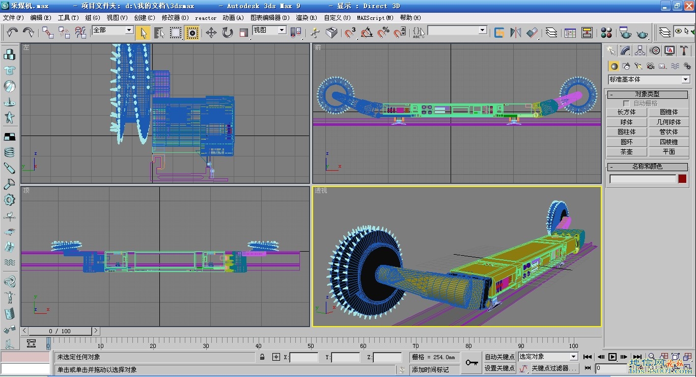Click the 茶壶 teapot button
The image size is (696, 377).
point(626,152)
